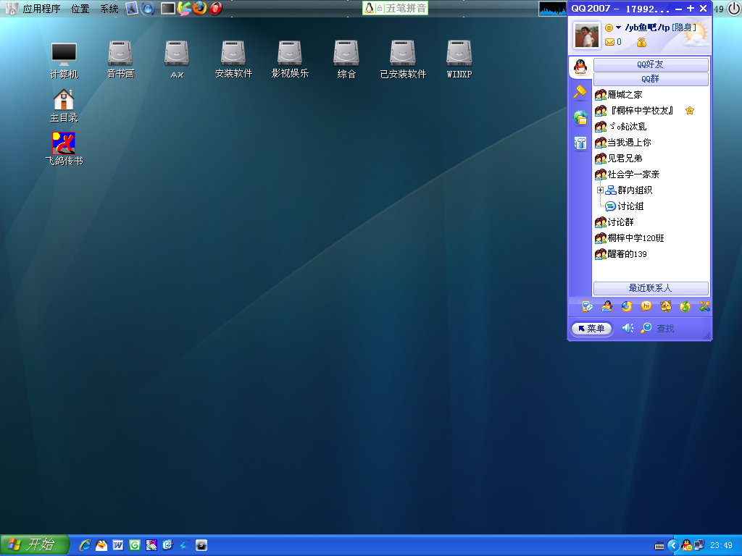The image size is (742, 556).
Task: Click the QQ pet animal icon
Action: click(x=666, y=306)
